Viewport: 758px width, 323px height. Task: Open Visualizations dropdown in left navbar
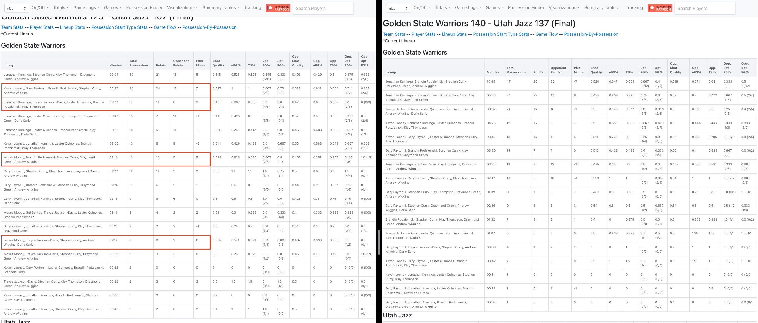182,8
